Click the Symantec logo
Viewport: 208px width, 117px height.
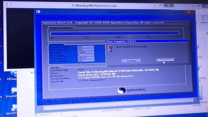click(x=132, y=90)
